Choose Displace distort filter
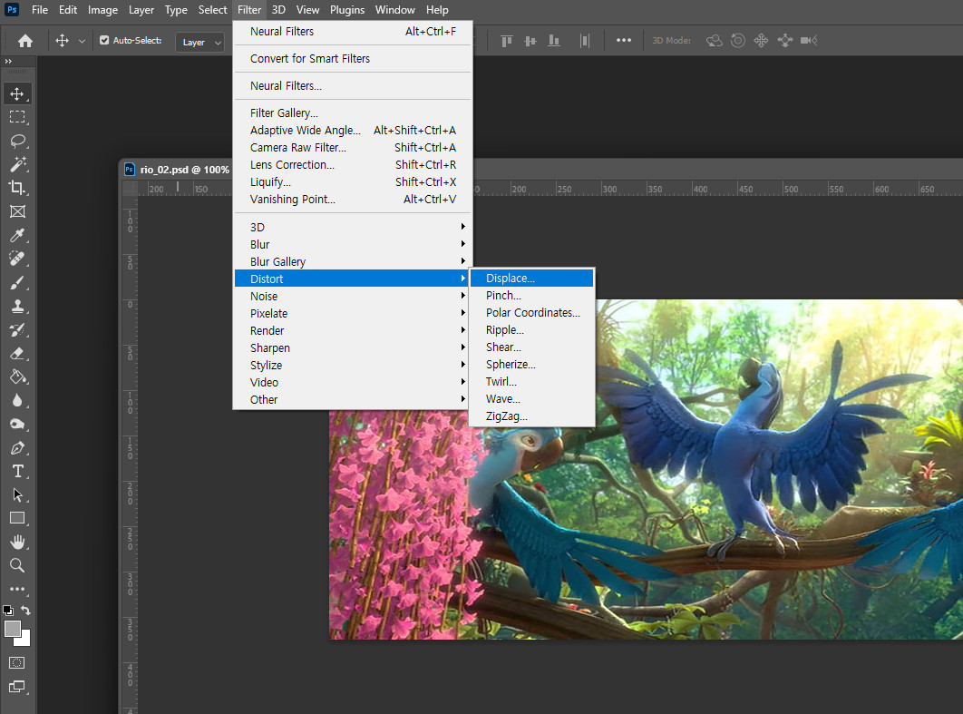This screenshot has width=963, height=714. coord(532,279)
